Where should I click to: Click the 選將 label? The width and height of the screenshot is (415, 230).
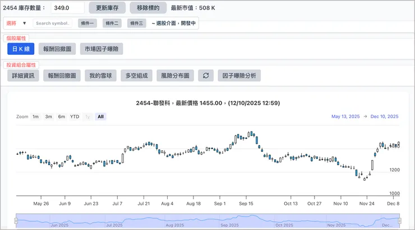coord(11,24)
